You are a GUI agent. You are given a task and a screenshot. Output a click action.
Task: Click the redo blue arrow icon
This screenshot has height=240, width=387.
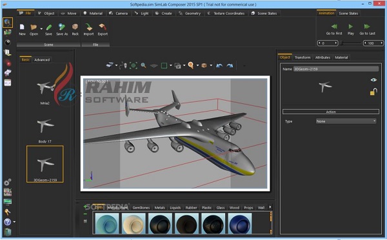click(x=230, y=65)
